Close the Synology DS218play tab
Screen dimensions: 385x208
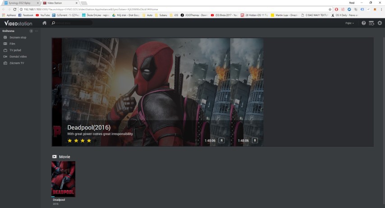(37, 3)
